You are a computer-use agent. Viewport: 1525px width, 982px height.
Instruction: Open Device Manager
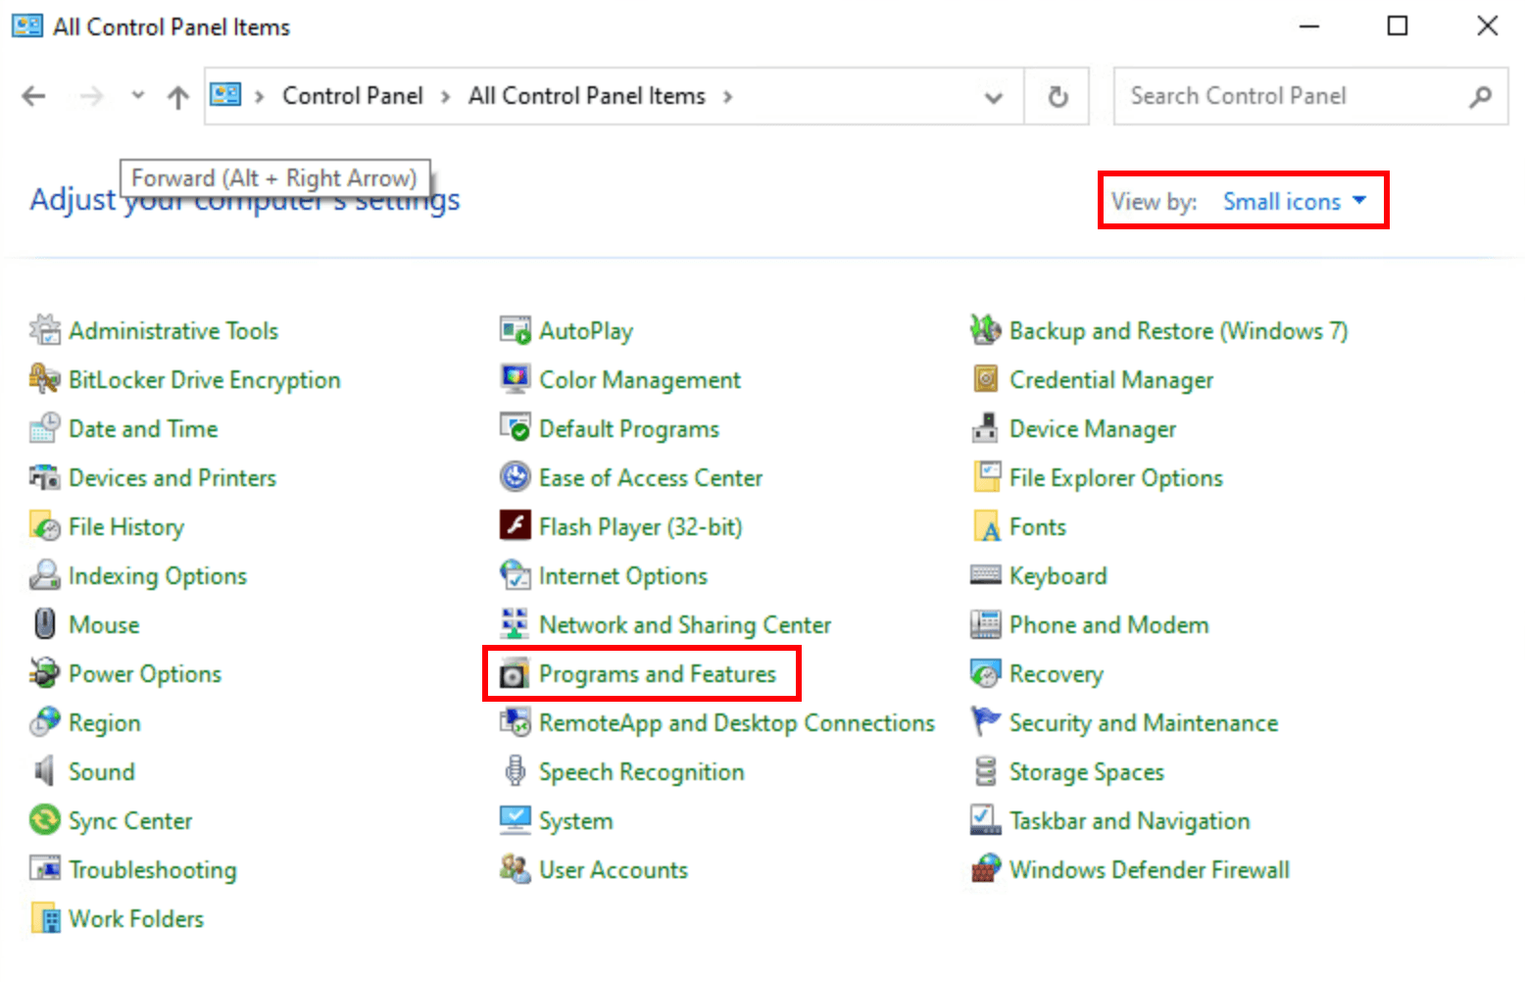(x=1092, y=428)
